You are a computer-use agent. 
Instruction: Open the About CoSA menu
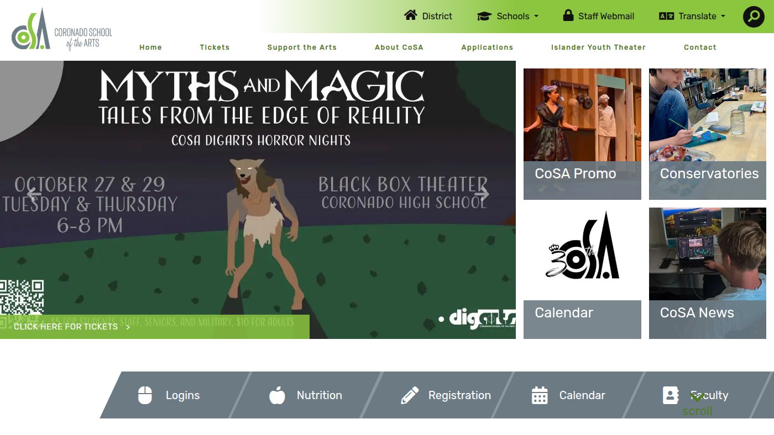point(399,47)
